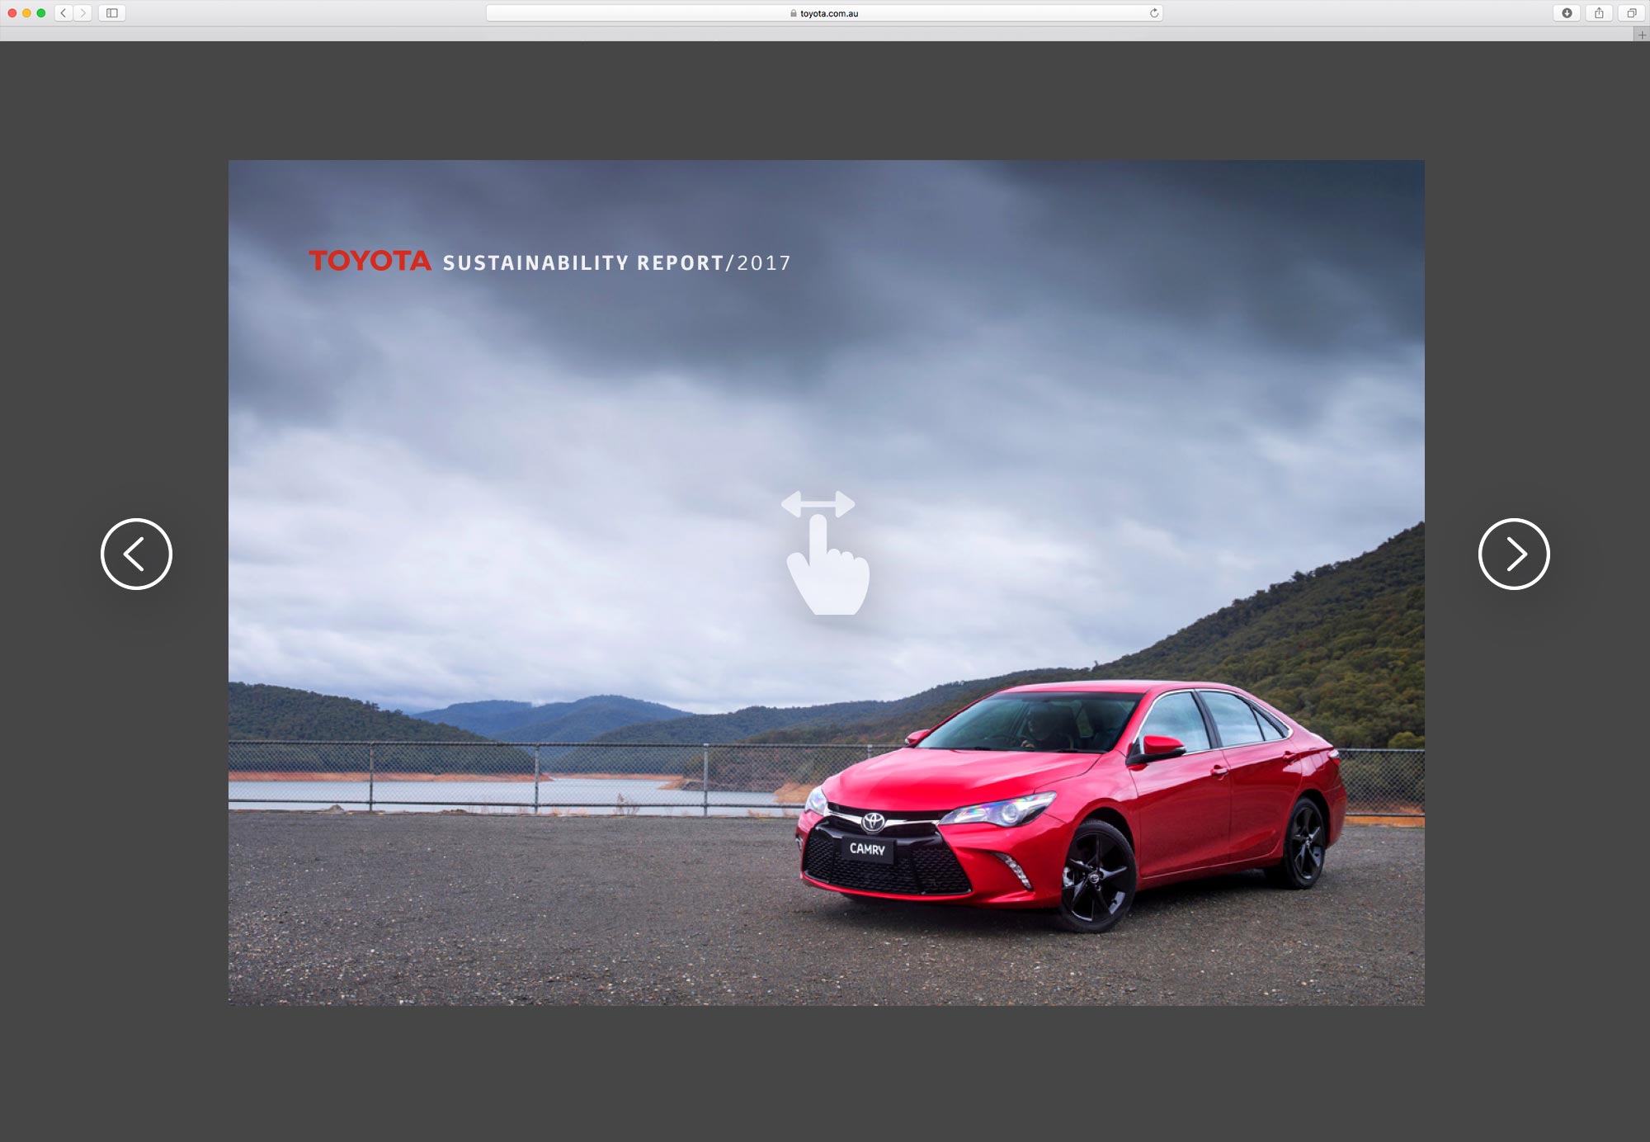Click the toyota.com.au address bar
Viewport: 1650px width, 1142px height.
pyautogui.click(x=824, y=13)
